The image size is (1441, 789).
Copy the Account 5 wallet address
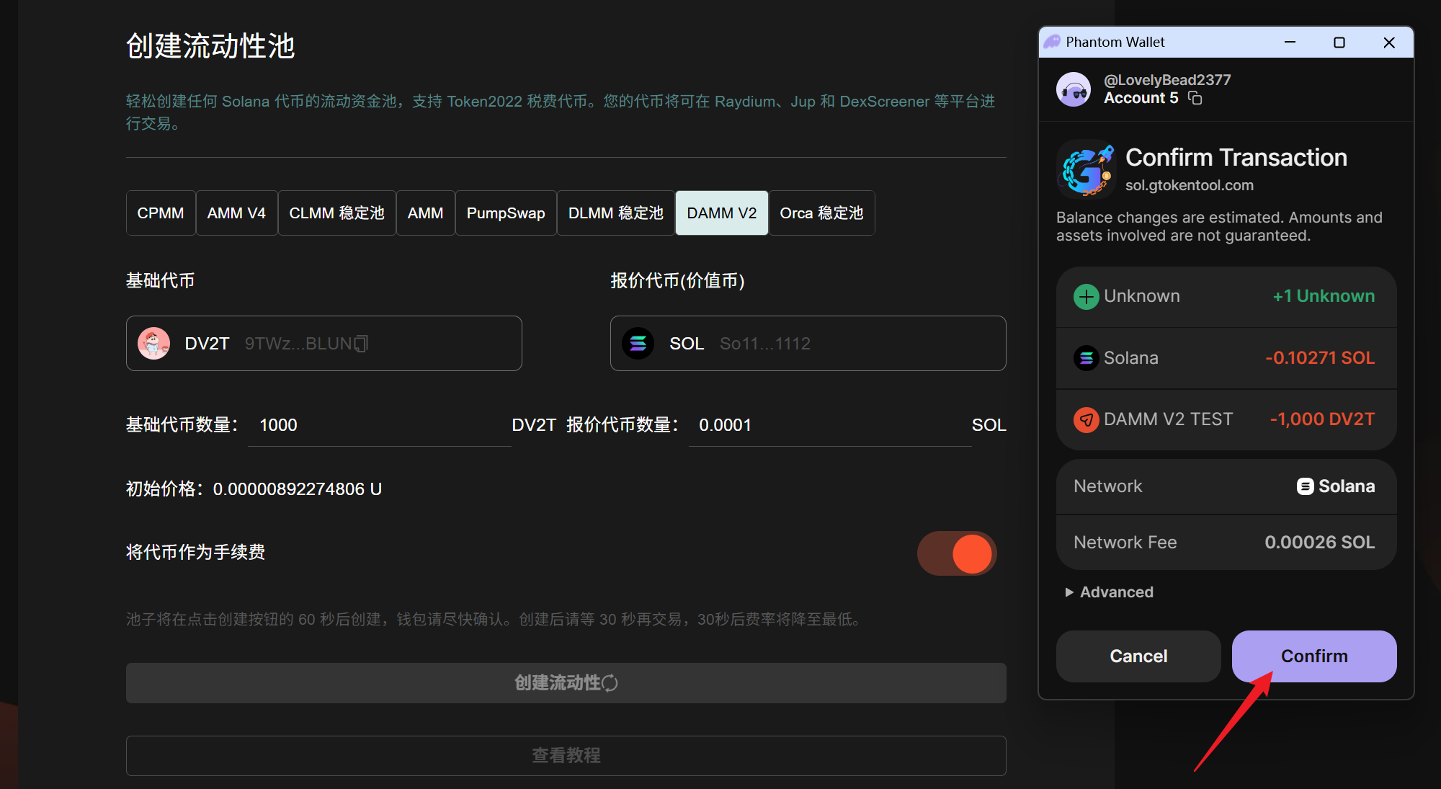pyautogui.click(x=1195, y=98)
